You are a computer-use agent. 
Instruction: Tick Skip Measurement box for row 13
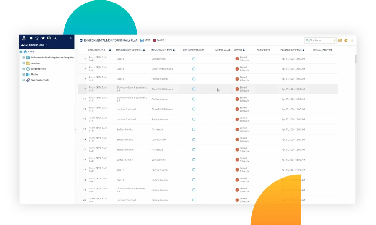click(194, 129)
